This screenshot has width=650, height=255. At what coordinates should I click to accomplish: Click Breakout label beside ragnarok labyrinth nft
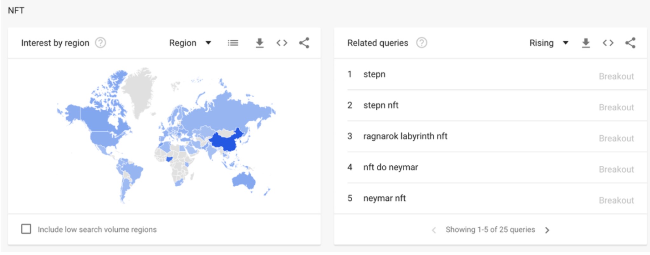[616, 138]
